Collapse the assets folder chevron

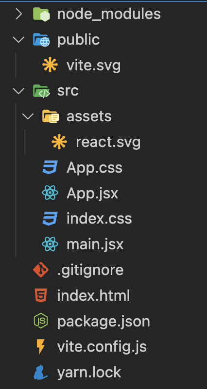(x=28, y=116)
